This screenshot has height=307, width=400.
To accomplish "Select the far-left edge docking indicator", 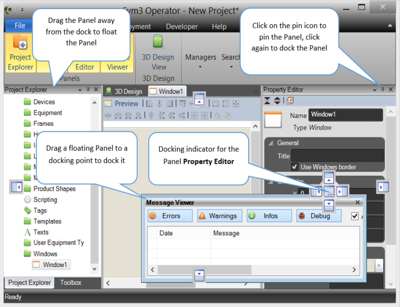I will coord(16,187).
